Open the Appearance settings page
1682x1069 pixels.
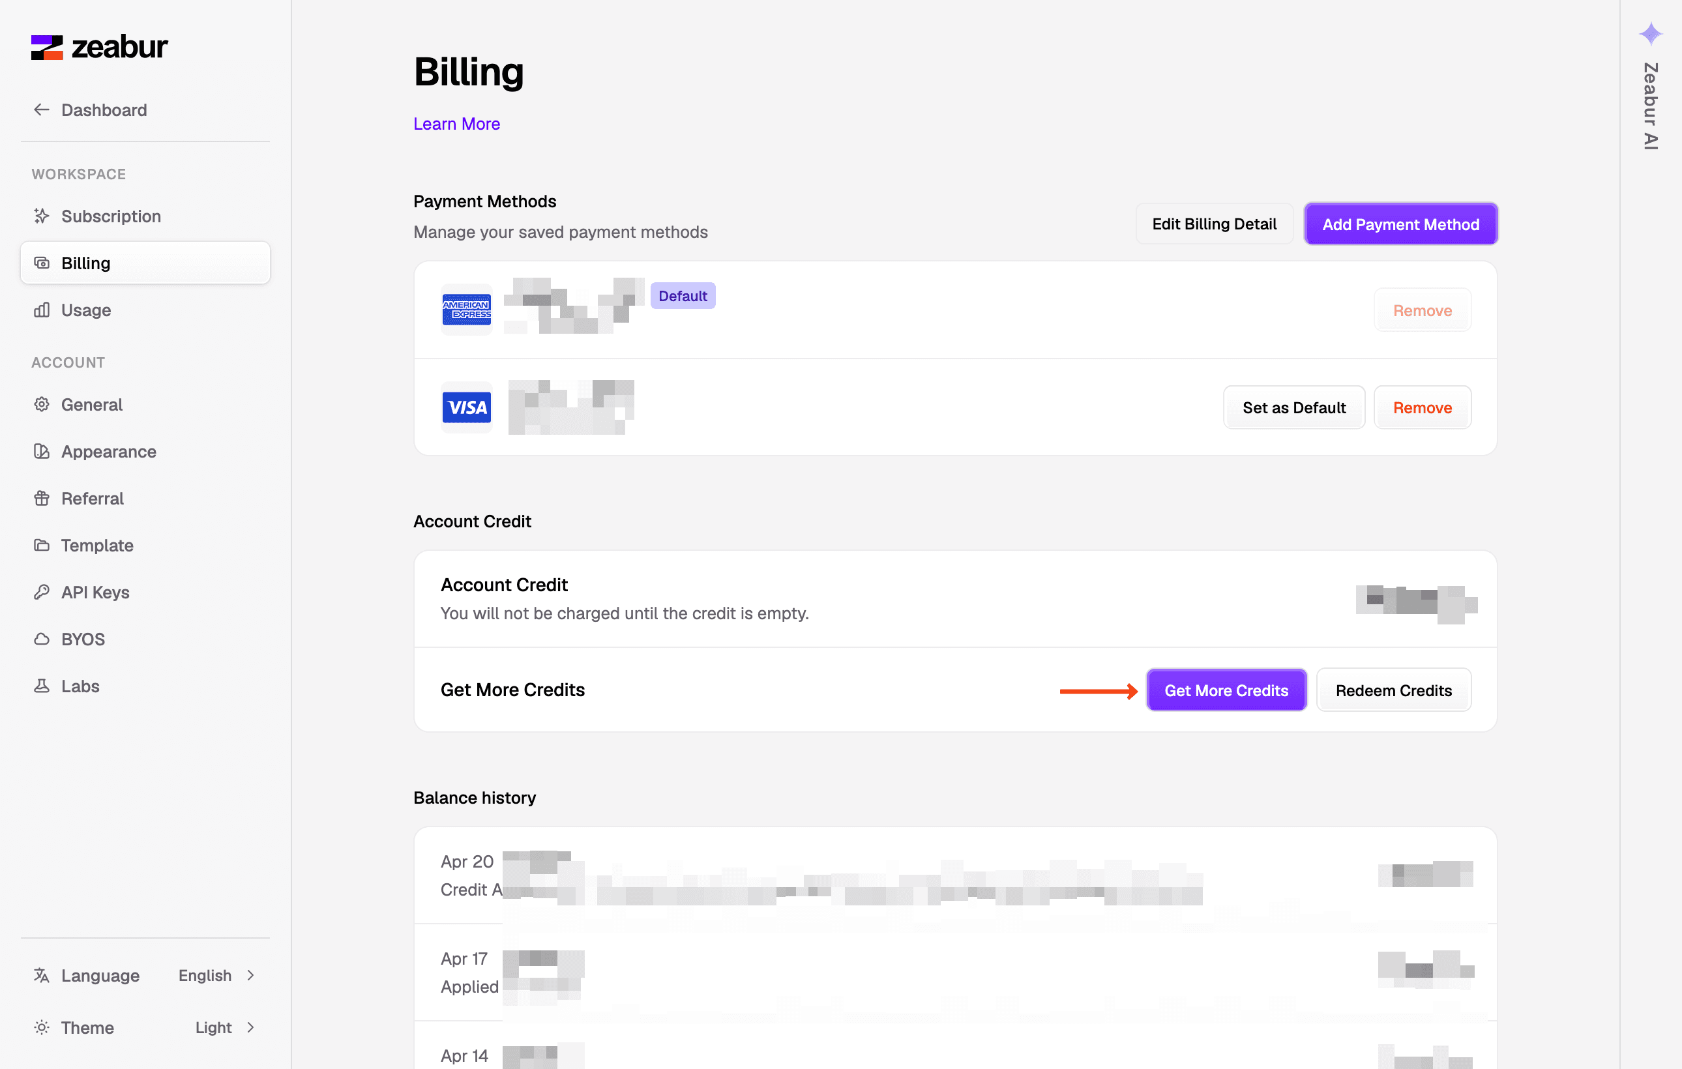click(108, 451)
